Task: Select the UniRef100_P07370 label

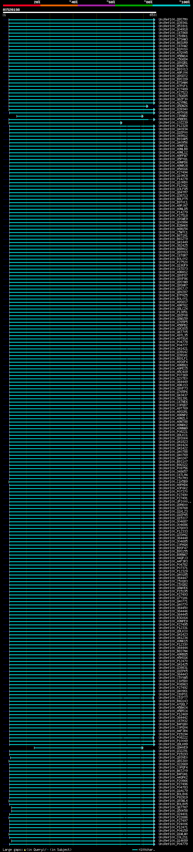Action: [173, 491]
